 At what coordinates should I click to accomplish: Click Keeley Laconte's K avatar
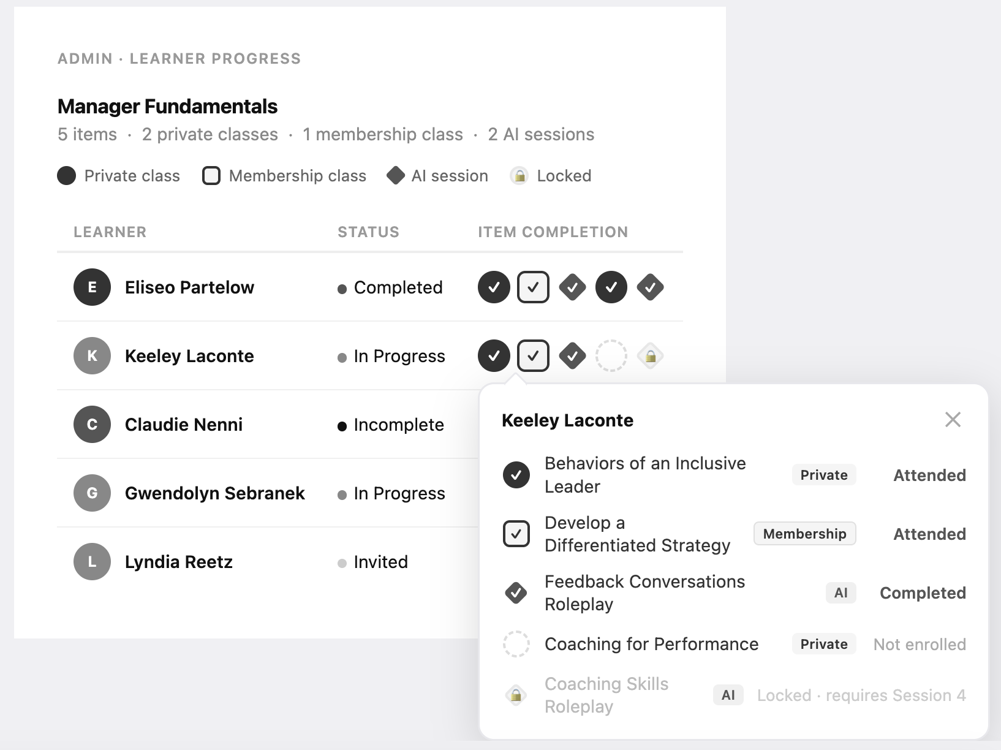tap(92, 355)
